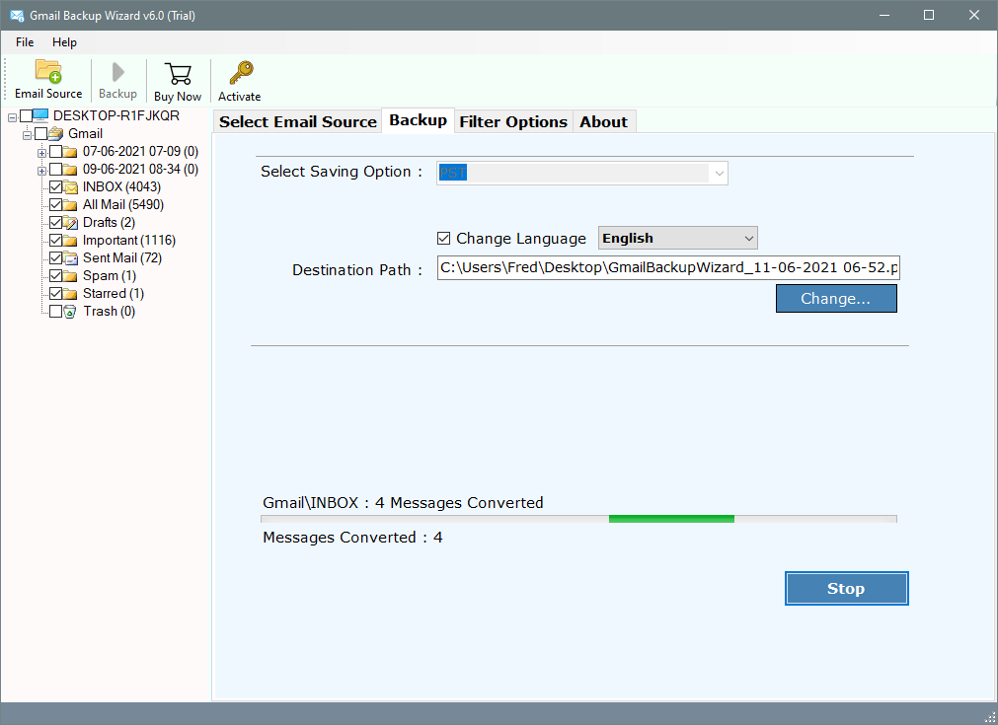Disable the Change Language checkbox
Image resolution: width=998 pixels, height=725 pixels.
(x=443, y=239)
